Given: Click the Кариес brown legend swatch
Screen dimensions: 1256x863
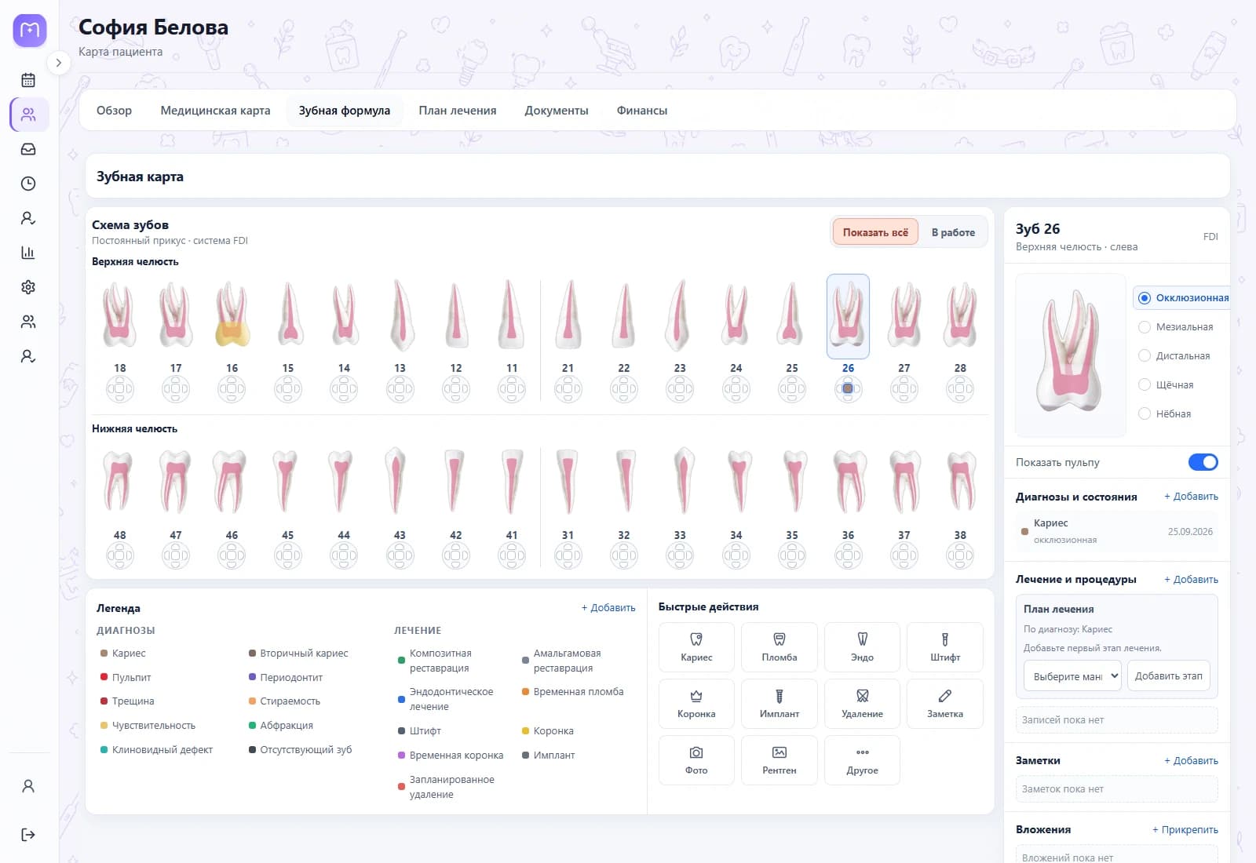Looking at the screenshot, I should pyautogui.click(x=104, y=654).
